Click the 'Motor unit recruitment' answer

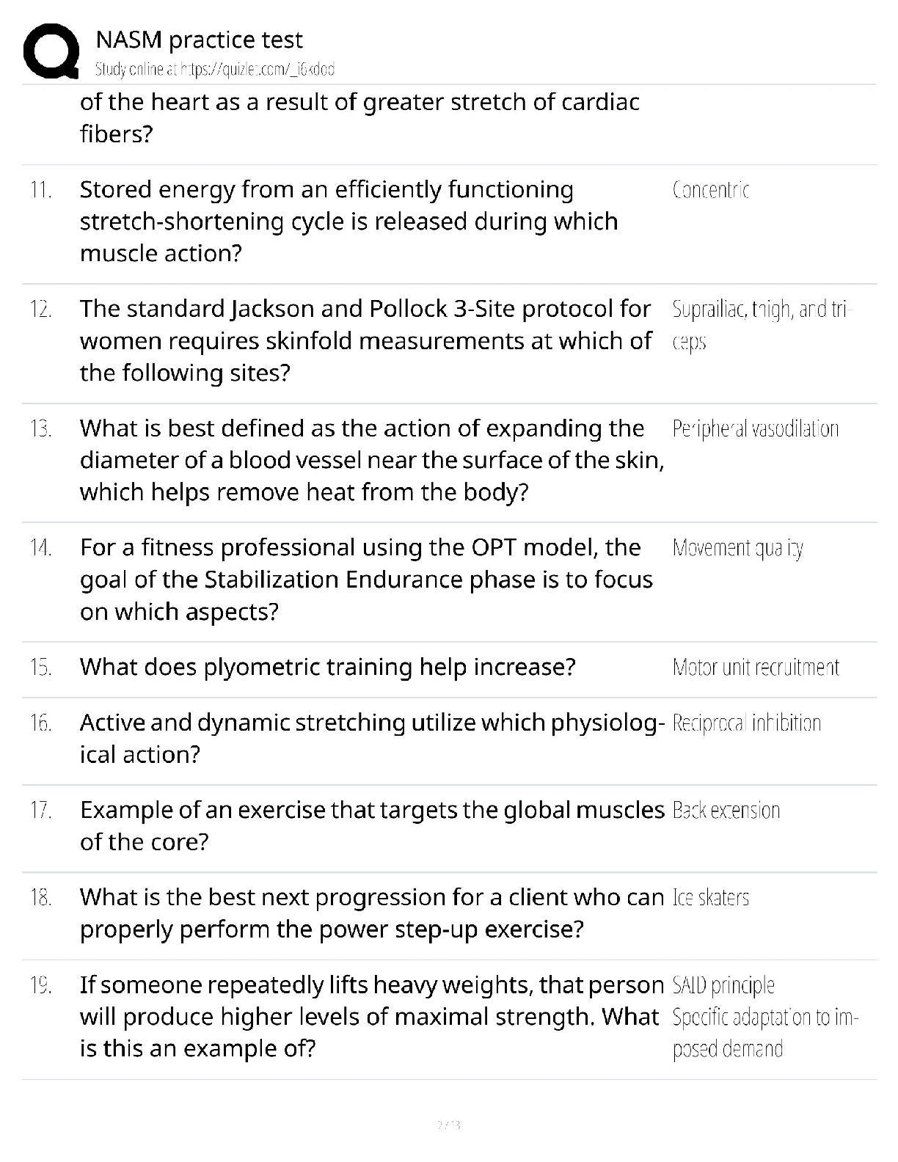pyautogui.click(x=756, y=667)
